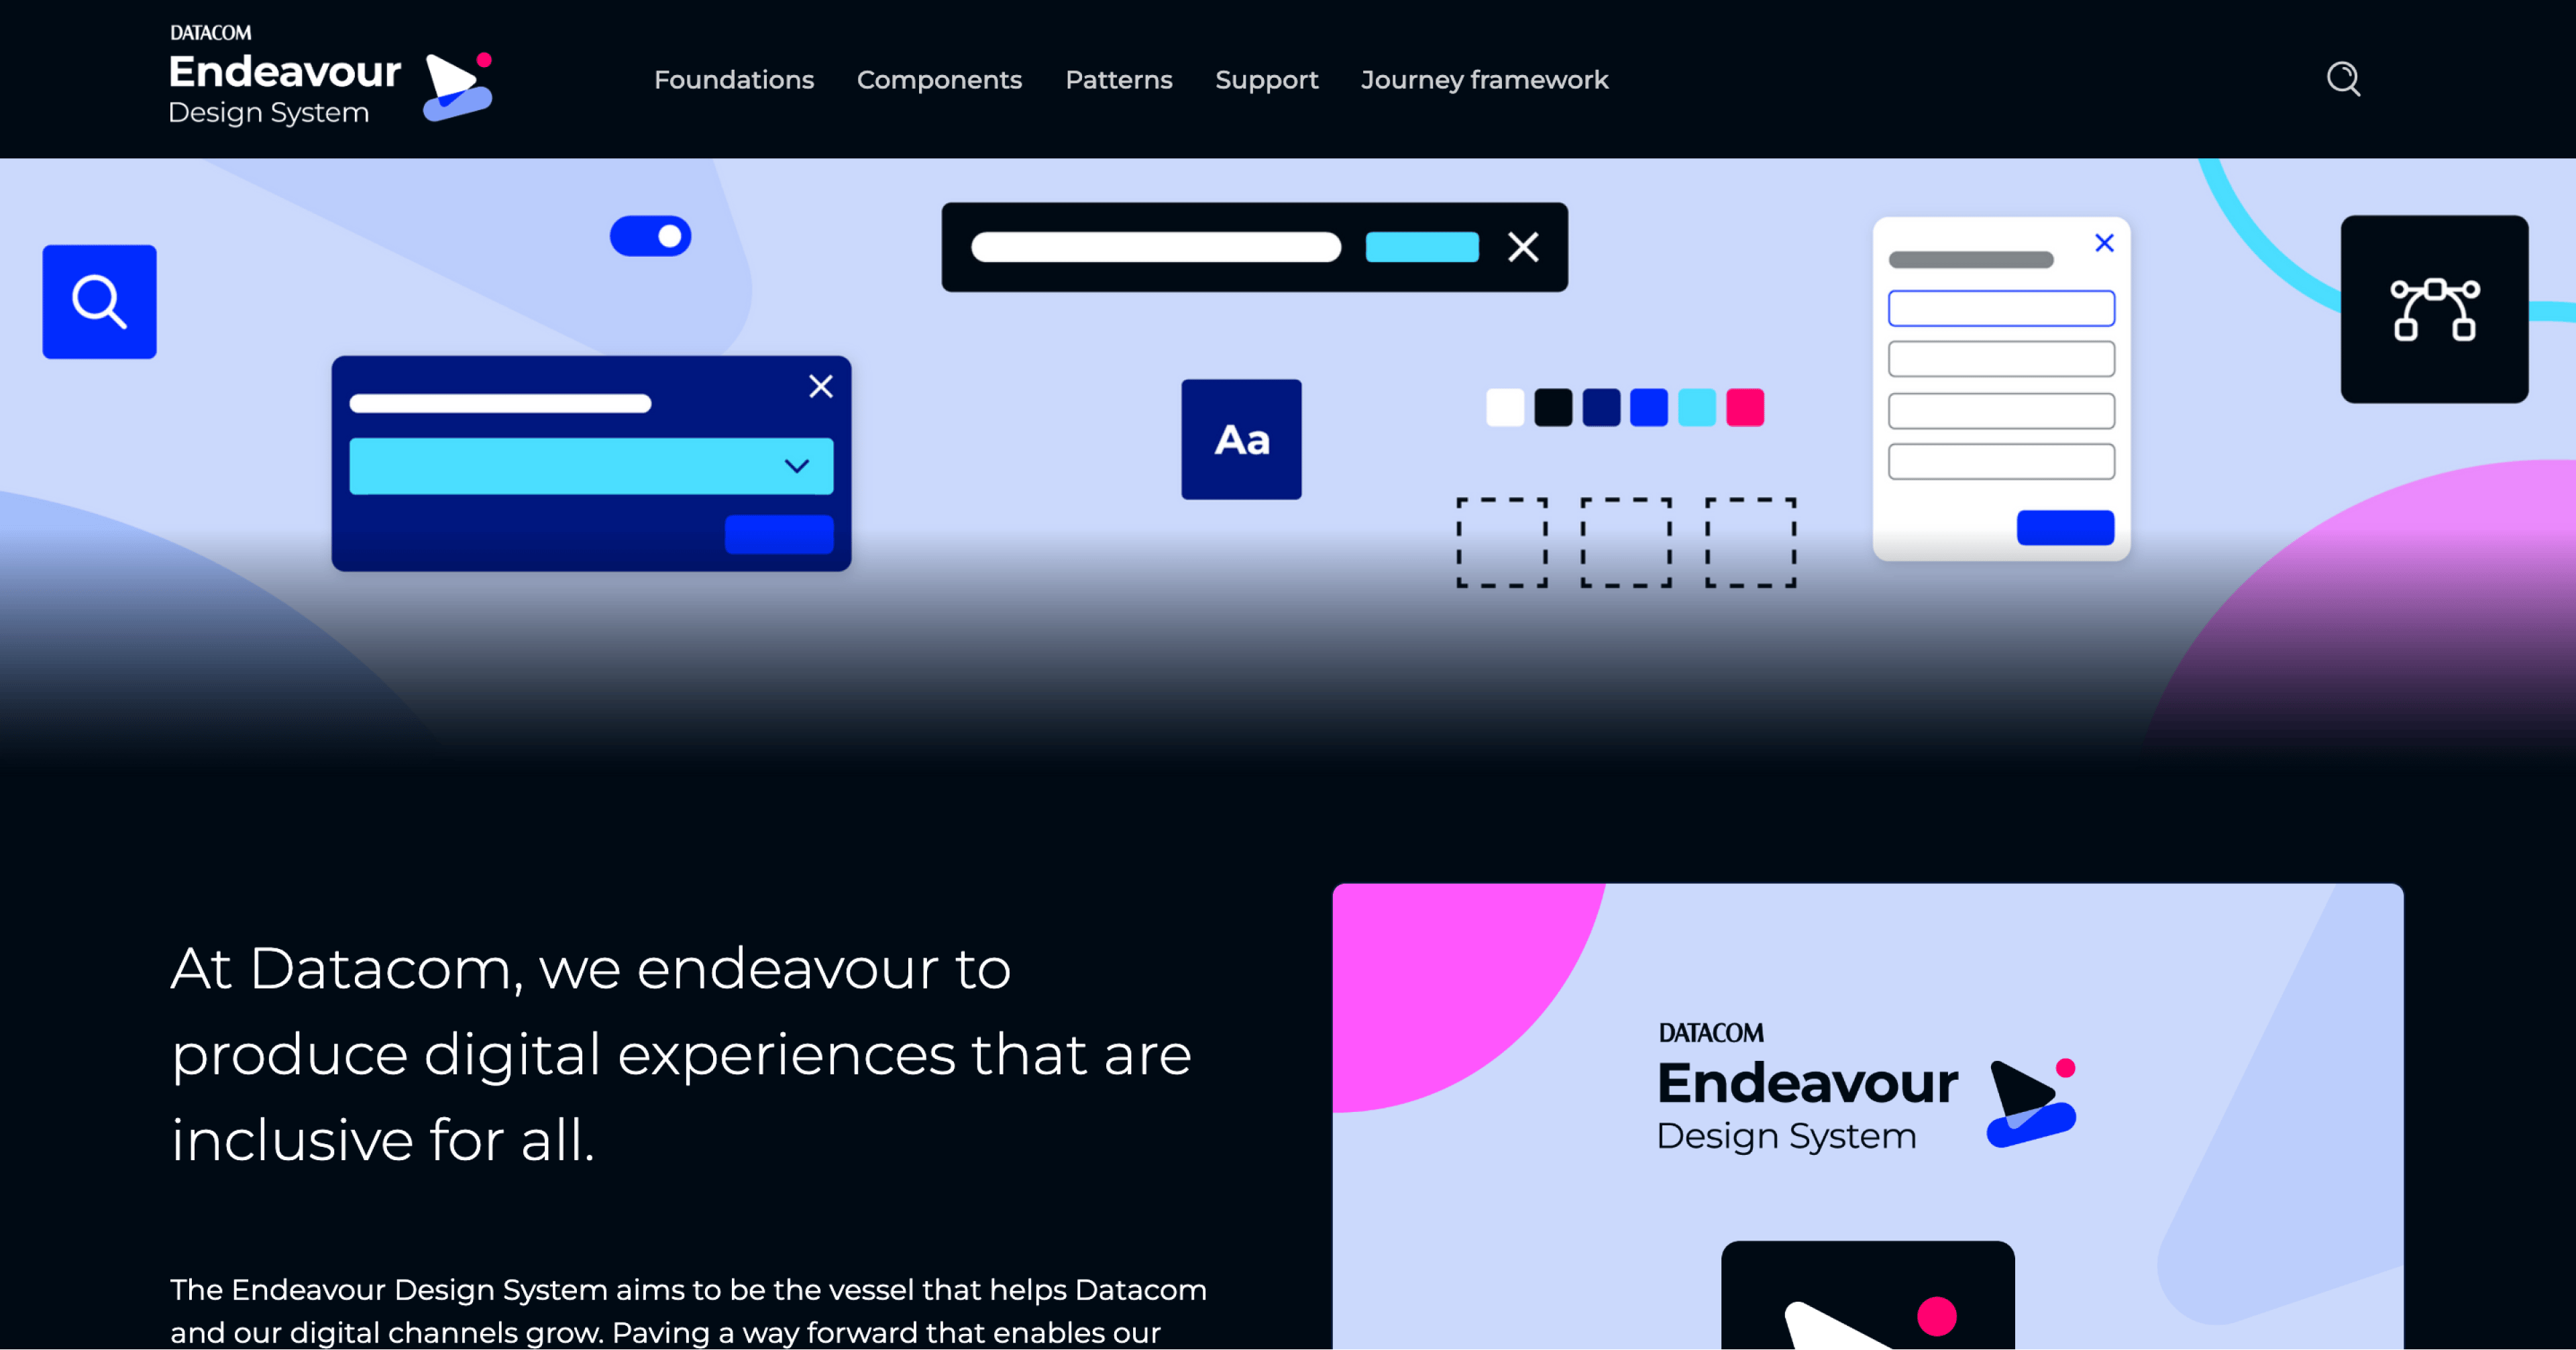Select the Journey framework menu item

[1483, 80]
